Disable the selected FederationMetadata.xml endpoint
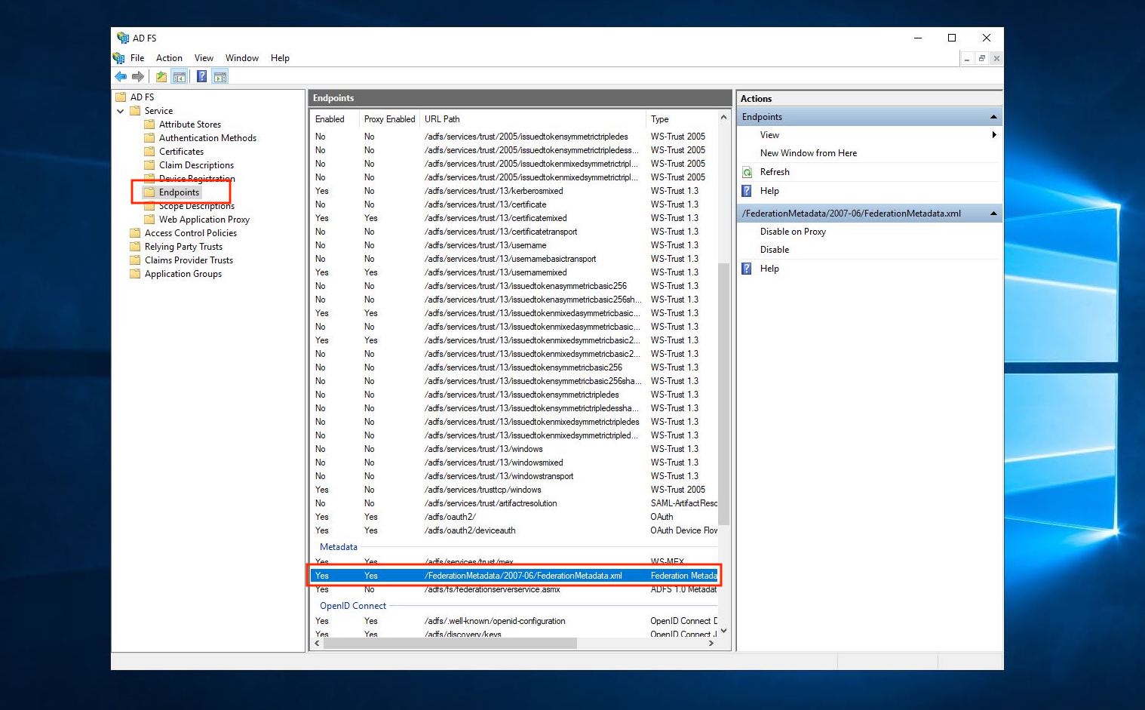The image size is (1145, 710). pyautogui.click(x=774, y=249)
